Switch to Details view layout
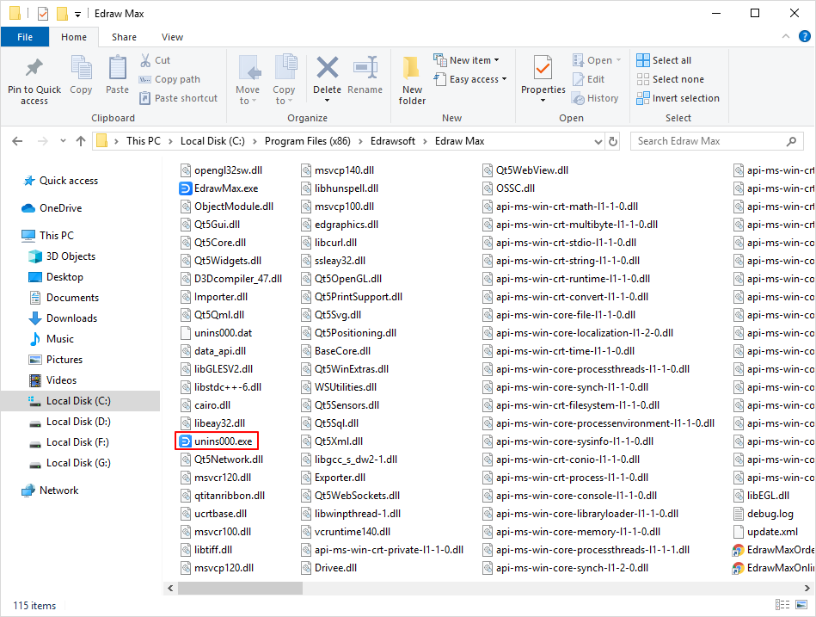 click(782, 604)
